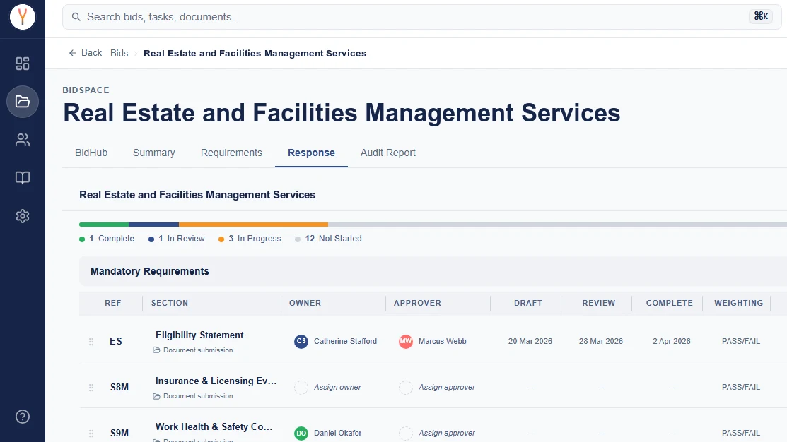Sort by the WEIGHTING column header
The width and height of the screenshot is (787, 442).
[739, 303]
